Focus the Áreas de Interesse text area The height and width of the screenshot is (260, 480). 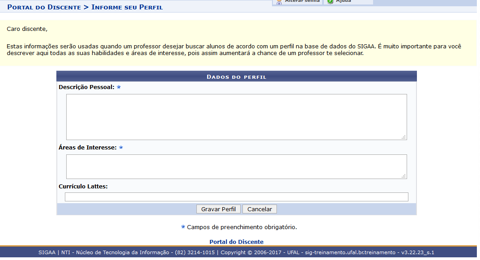click(x=236, y=166)
